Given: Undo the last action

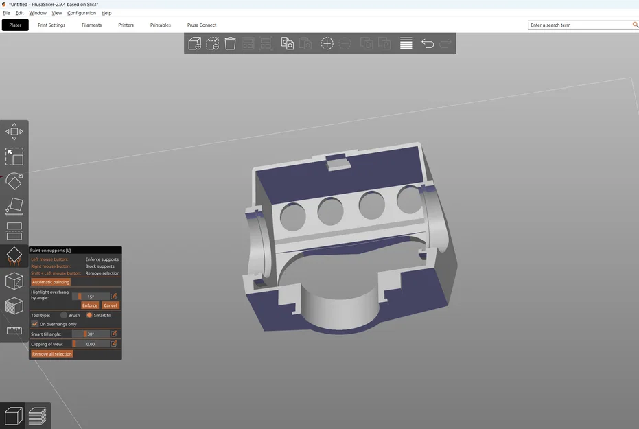Looking at the screenshot, I should coord(428,43).
